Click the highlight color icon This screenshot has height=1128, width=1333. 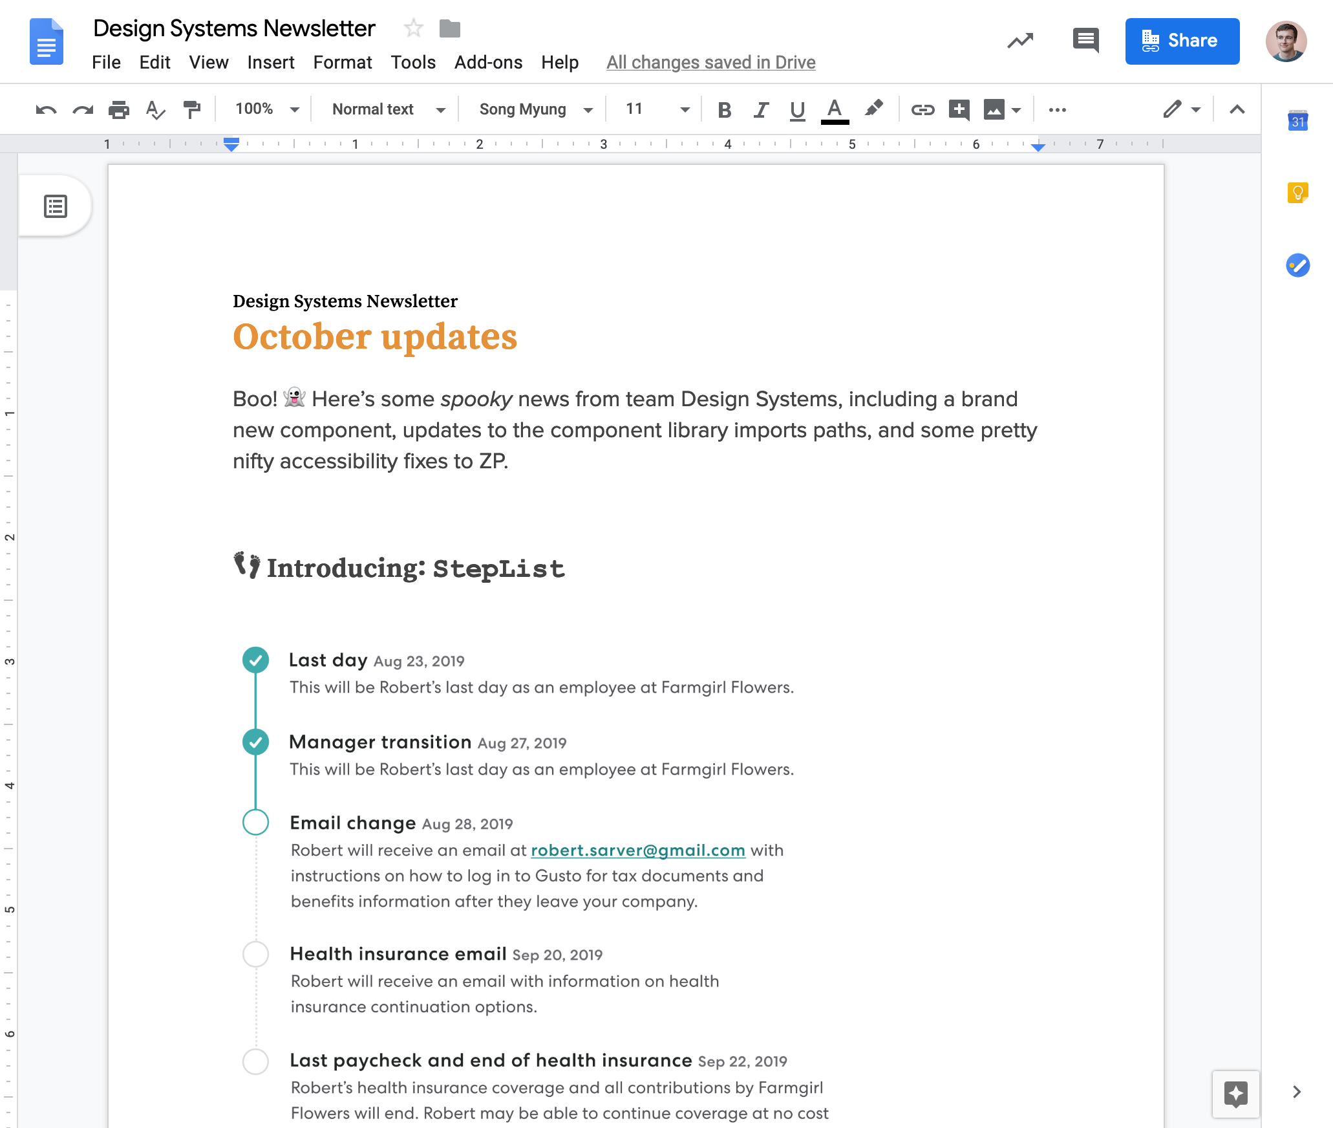point(875,110)
